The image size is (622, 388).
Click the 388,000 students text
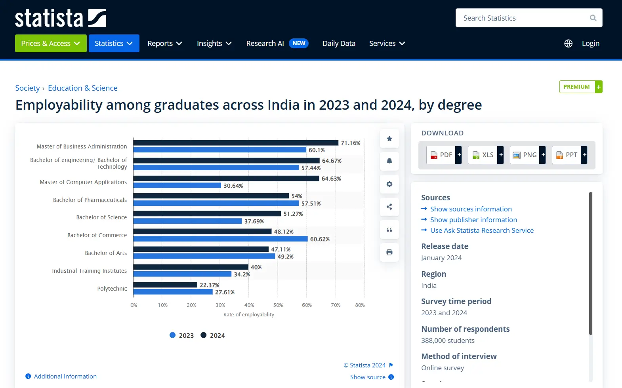click(448, 340)
